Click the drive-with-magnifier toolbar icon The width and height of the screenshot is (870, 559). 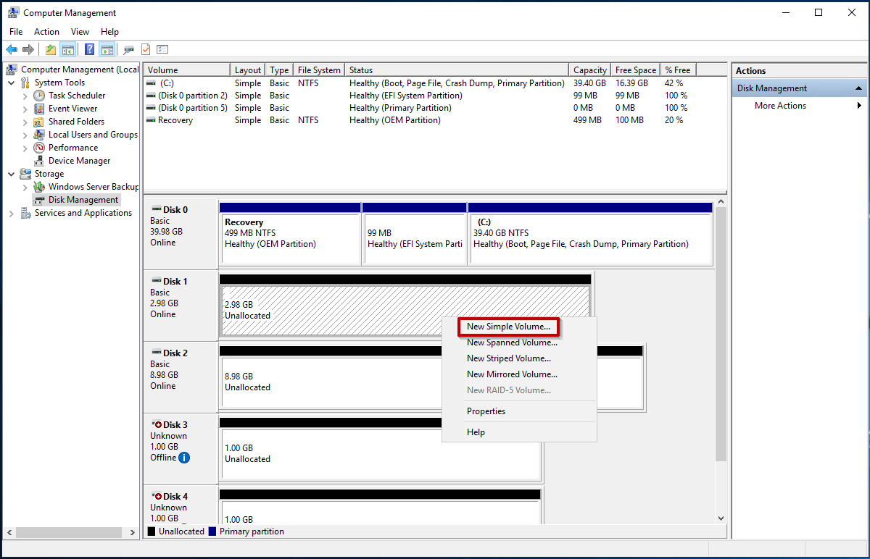pos(128,49)
